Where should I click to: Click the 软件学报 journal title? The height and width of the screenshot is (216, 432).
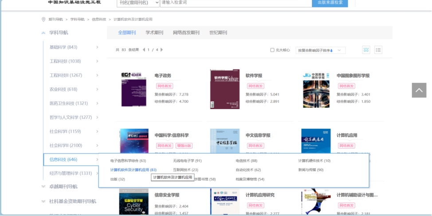click(x=254, y=76)
